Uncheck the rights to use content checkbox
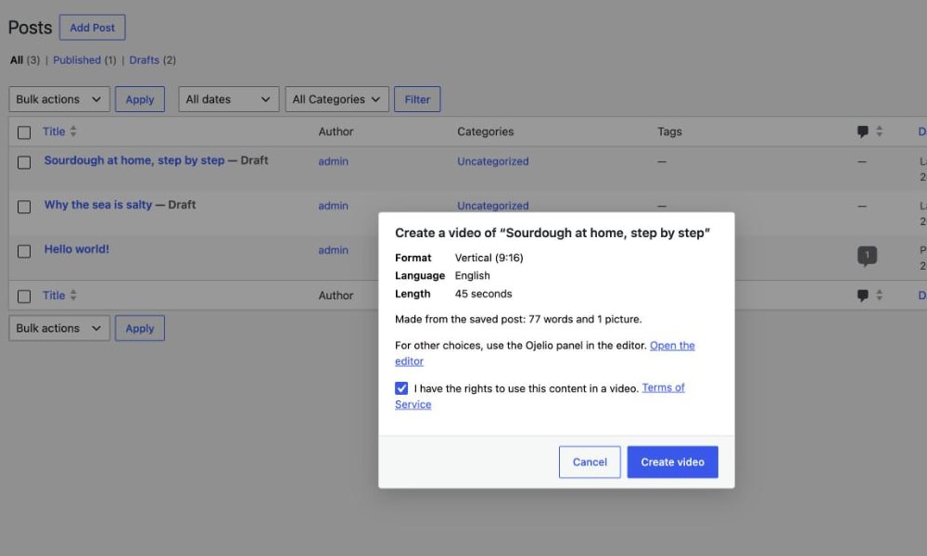This screenshot has width=927, height=556. (x=401, y=388)
